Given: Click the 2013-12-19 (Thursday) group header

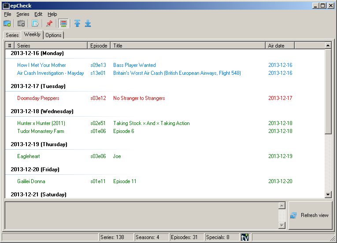Looking at the screenshot, I should [39, 144].
